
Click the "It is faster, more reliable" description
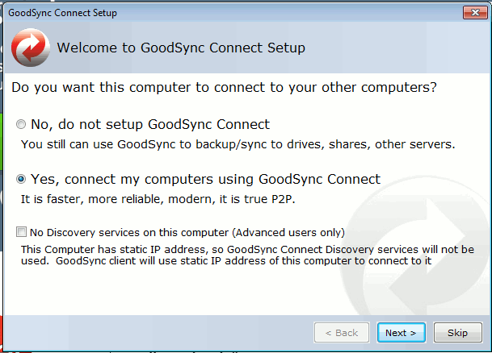point(158,199)
